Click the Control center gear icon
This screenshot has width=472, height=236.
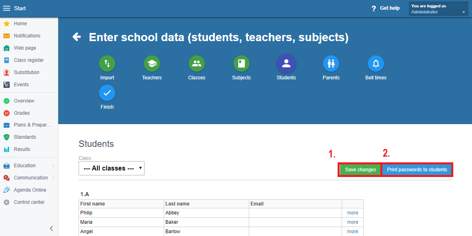(7, 202)
